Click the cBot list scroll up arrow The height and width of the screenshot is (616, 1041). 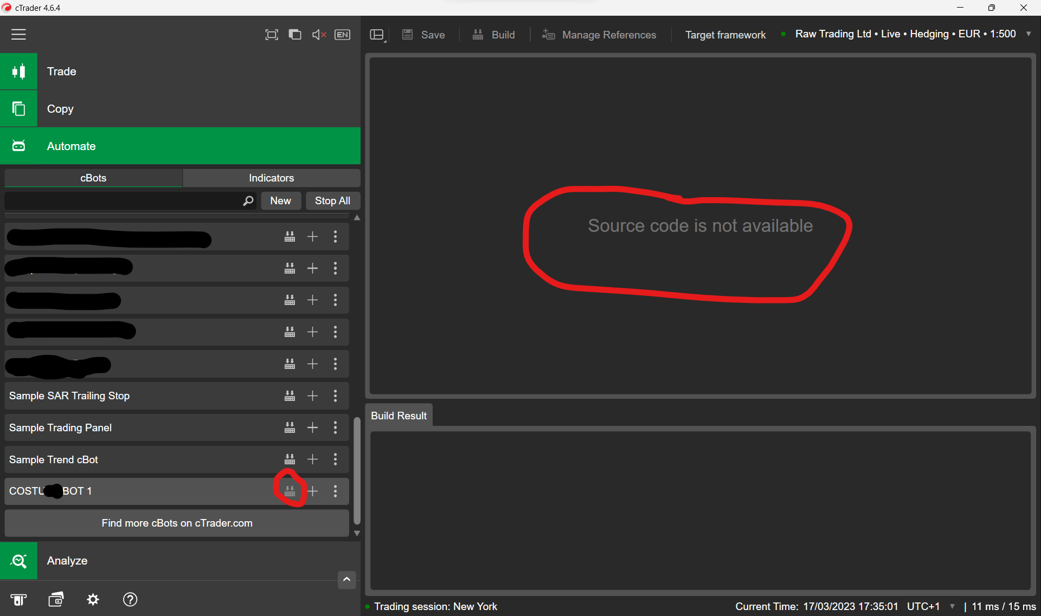tap(357, 218)
